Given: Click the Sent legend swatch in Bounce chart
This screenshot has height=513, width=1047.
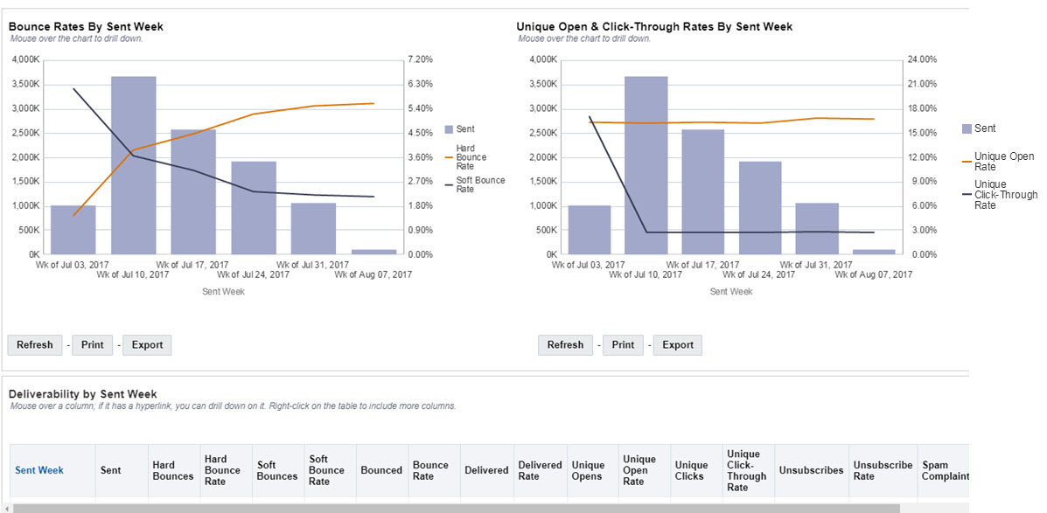Looking at the screenshot, I should 450,129.
